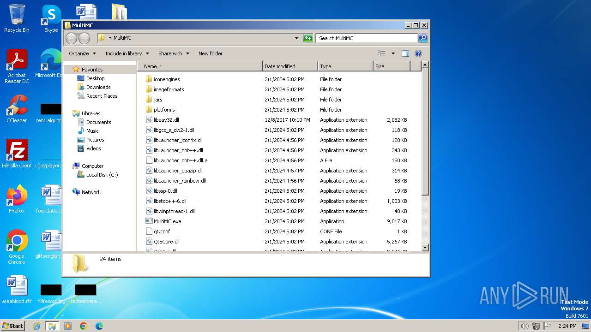Launch Chrome from the taskbar
The image size is (591, 332).
coord(84,326)
